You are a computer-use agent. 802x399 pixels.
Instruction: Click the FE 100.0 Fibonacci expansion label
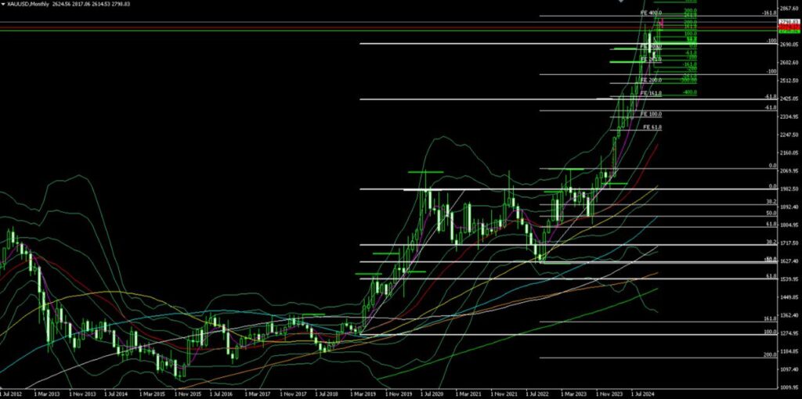(652, 114)
